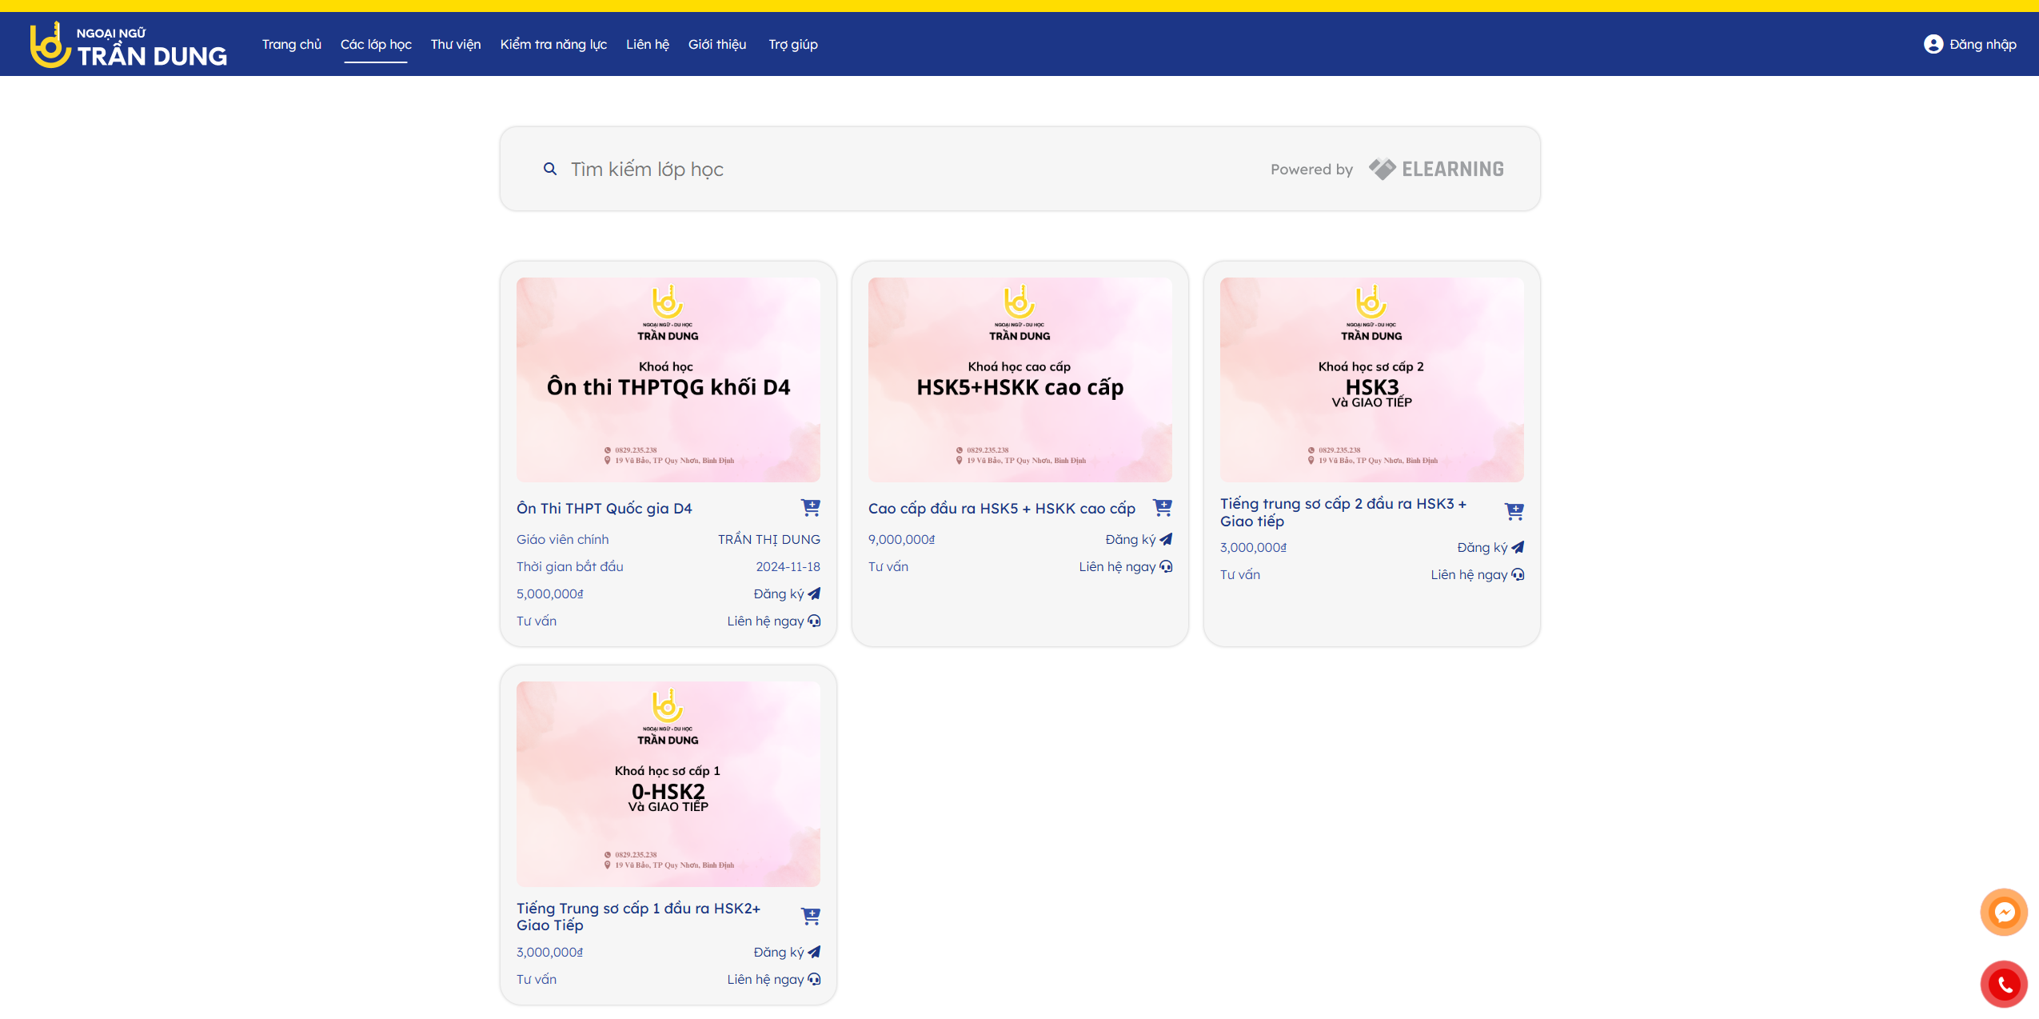This screenshot has width=2039, height=1019.
Task: Click the user account icon by Đăng nhập
Action: (x=1933, y=44)
